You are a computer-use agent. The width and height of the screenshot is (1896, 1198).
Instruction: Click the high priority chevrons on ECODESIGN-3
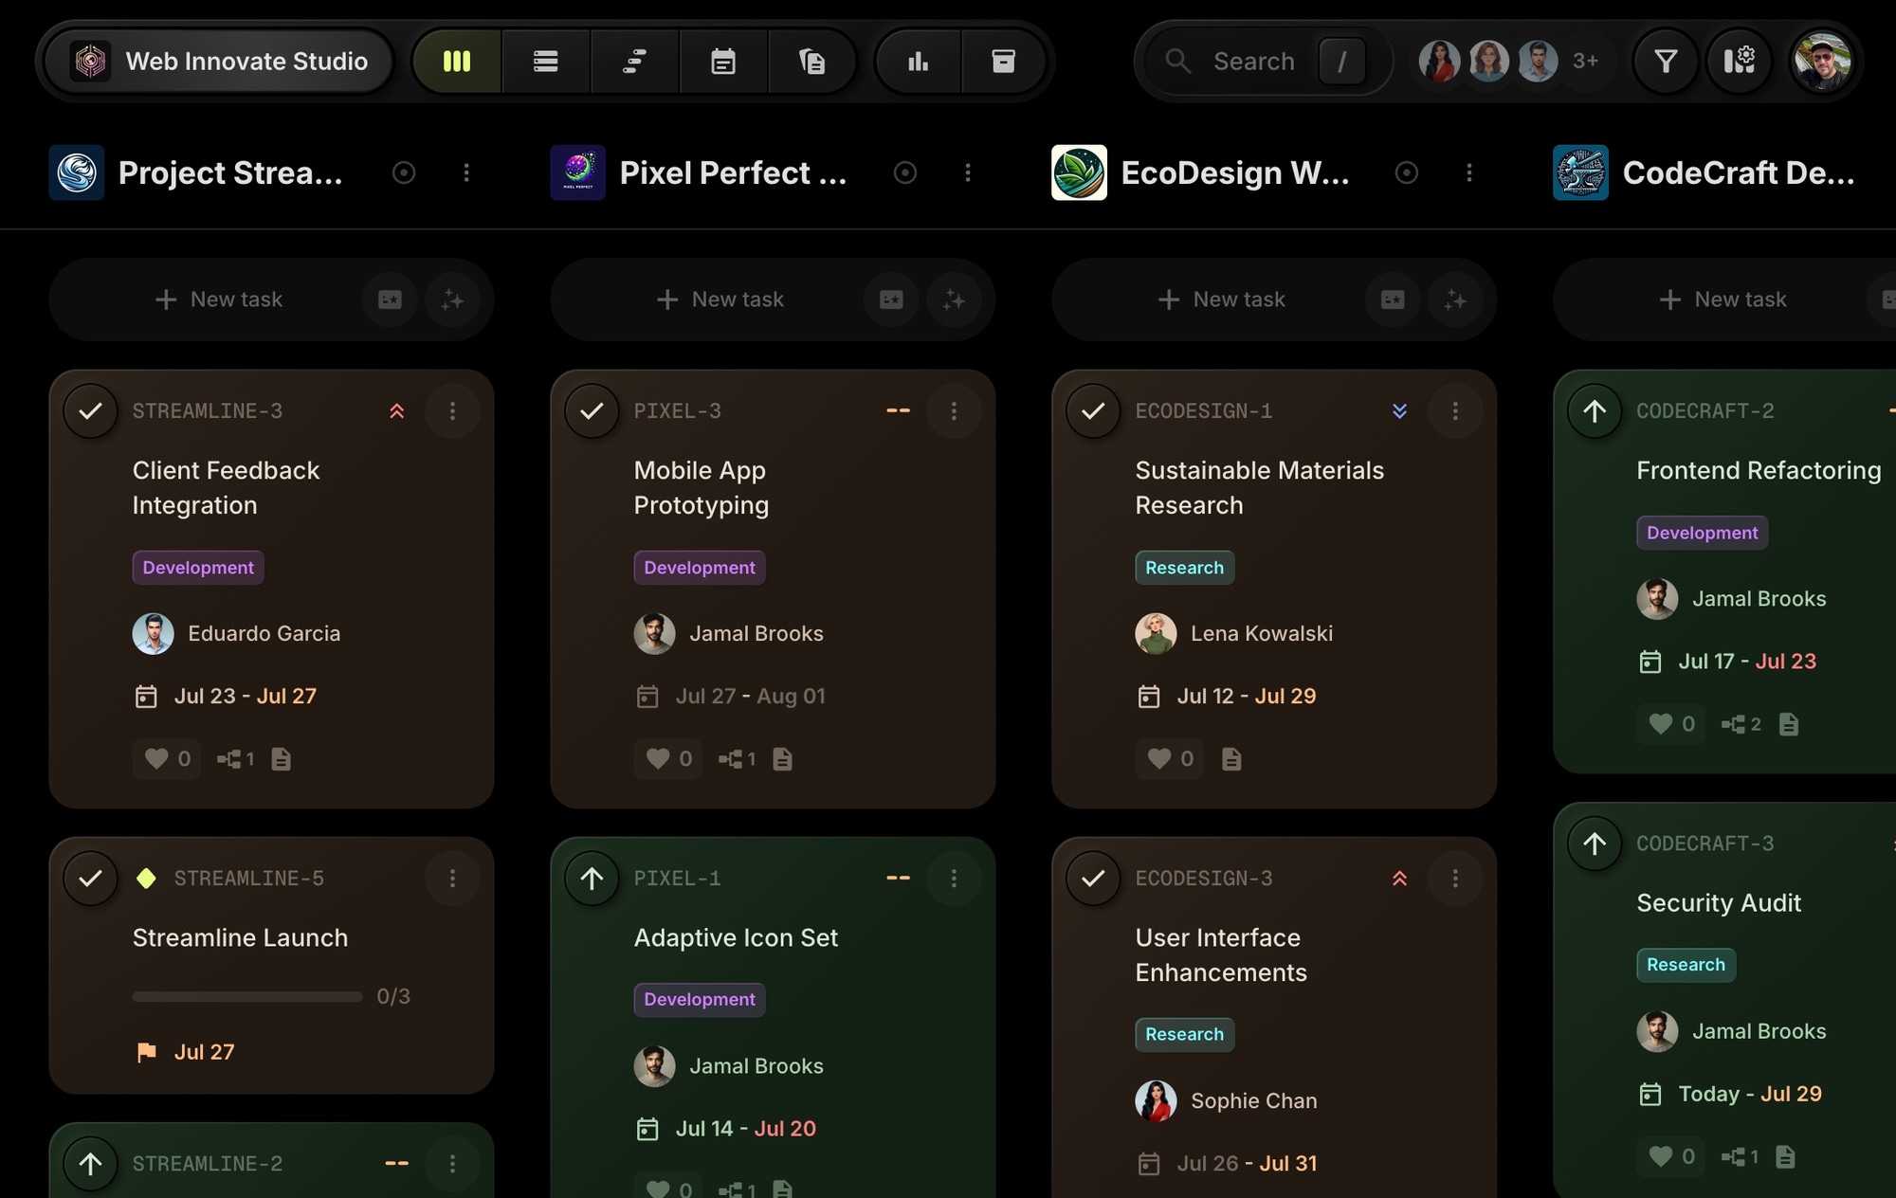1399,878
